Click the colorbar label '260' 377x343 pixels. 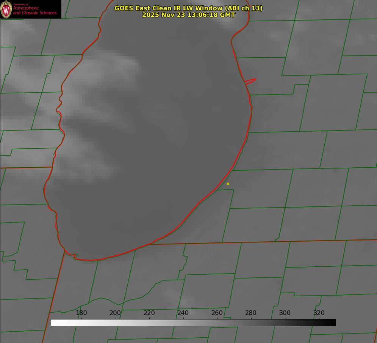[x=217, y=313]
